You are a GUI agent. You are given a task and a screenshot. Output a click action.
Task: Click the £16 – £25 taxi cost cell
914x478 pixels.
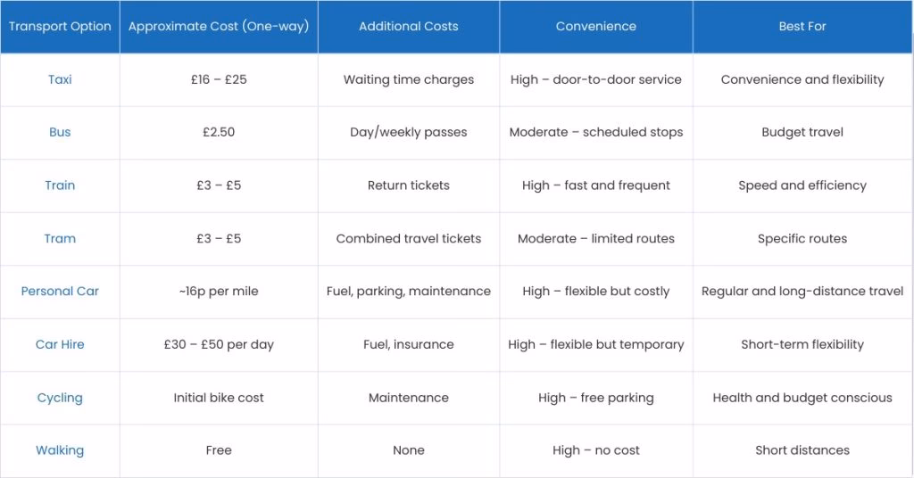click(219, 79)
